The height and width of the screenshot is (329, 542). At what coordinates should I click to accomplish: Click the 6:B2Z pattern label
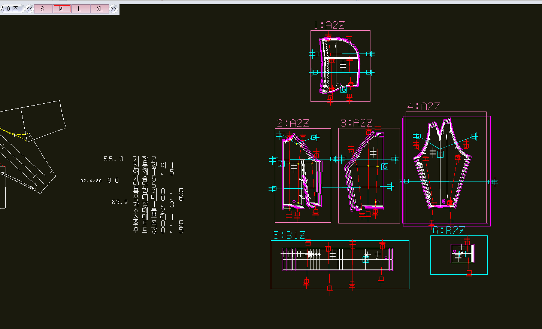(x=448, y=231)
